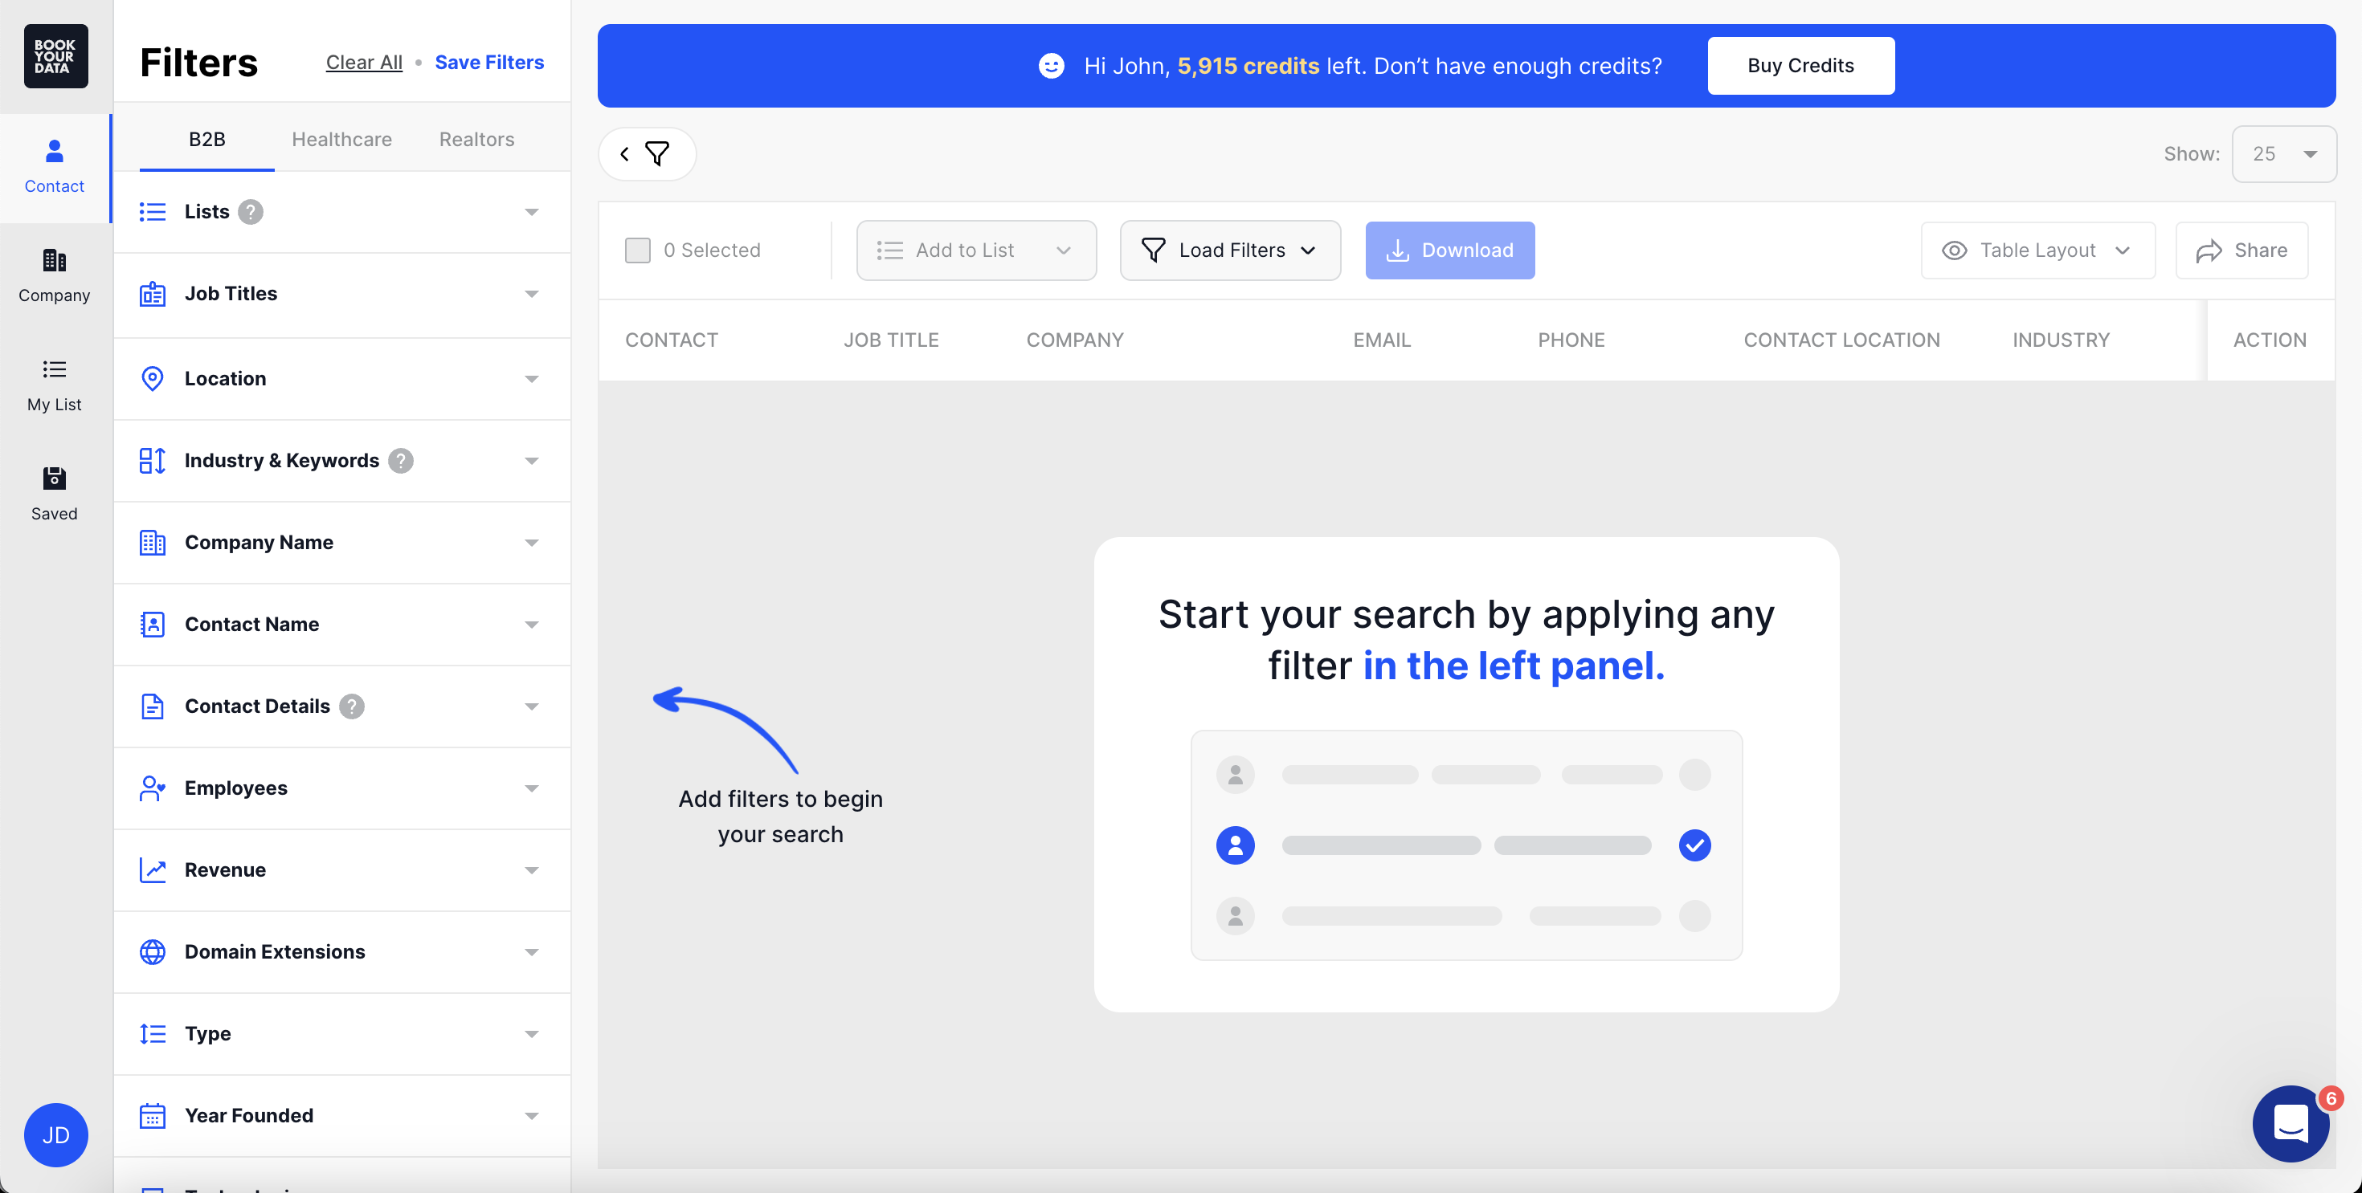Open the Intercom chat bubble
The image size is (2362, 1193).
click(x=2290, y=1124)
